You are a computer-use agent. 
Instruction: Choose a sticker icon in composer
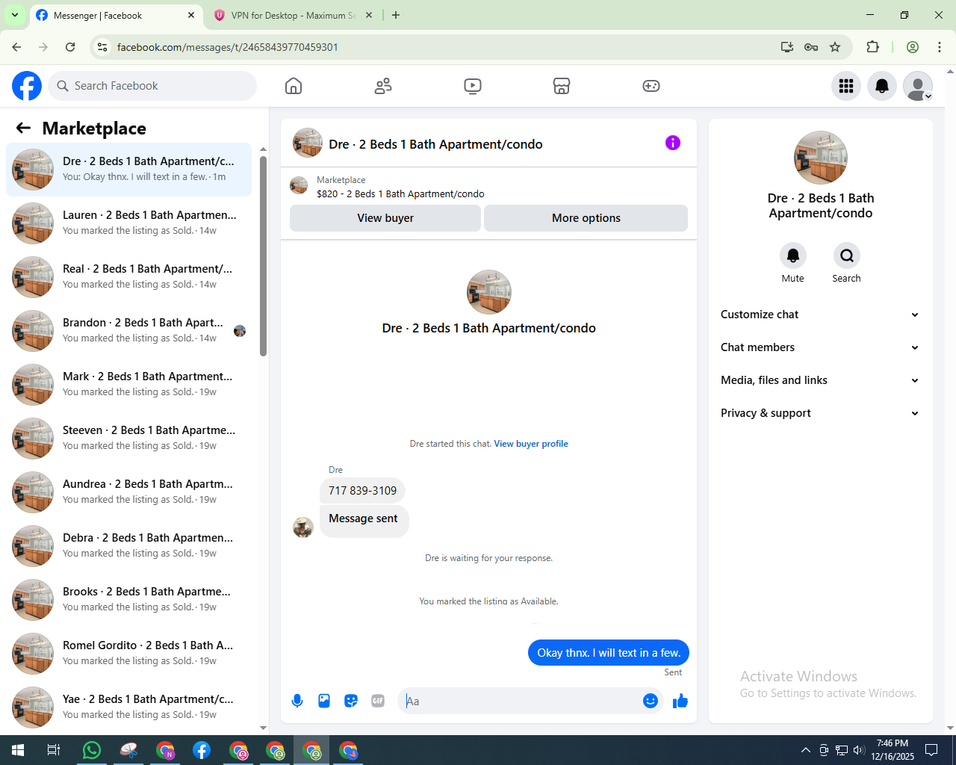(351, 701)
